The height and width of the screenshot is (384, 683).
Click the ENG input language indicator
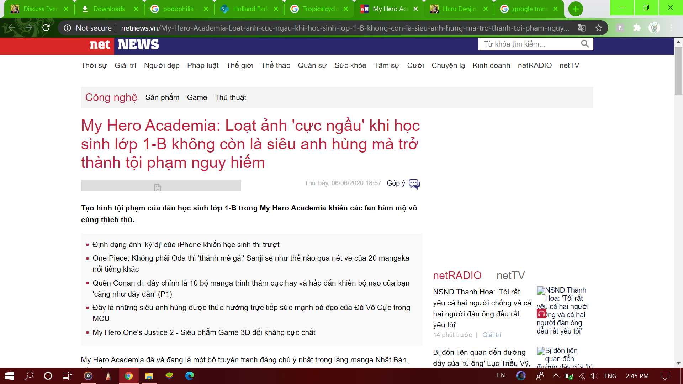(610, 376)
